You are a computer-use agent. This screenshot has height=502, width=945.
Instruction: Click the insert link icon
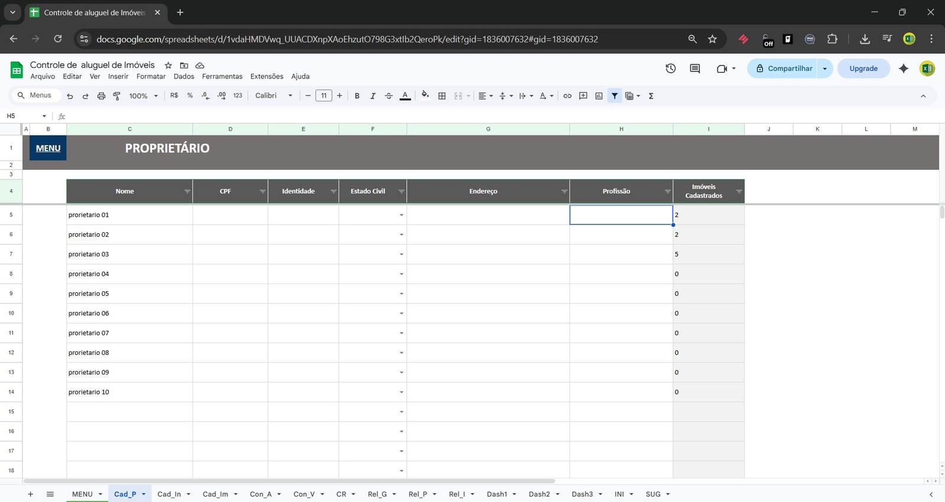point(567,96)
